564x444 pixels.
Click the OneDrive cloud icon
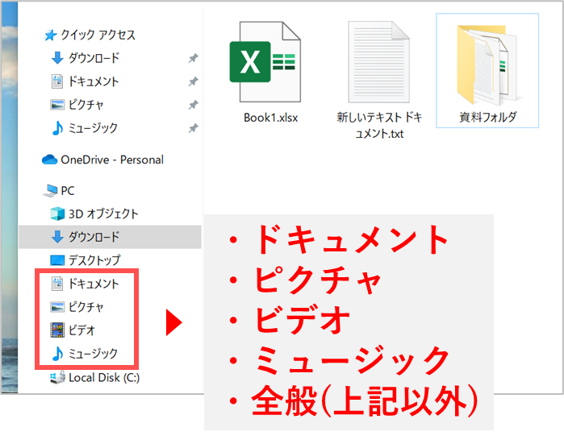click(x=50, y=160)
